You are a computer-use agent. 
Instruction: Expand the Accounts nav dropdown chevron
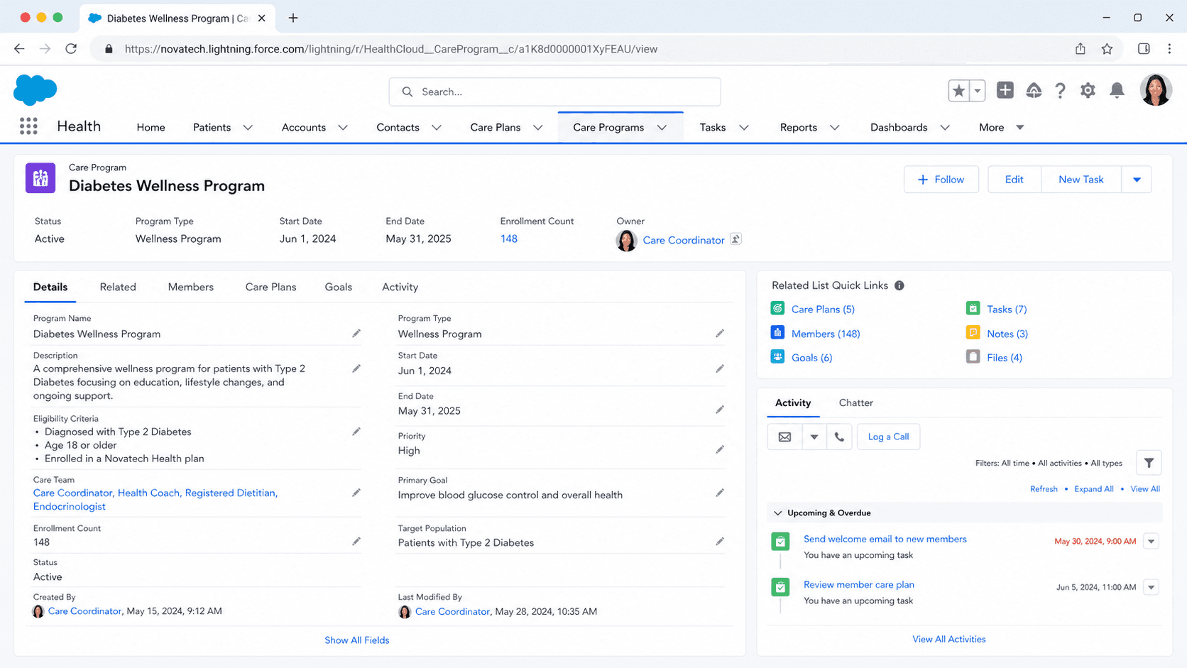[x=343, y=128]
